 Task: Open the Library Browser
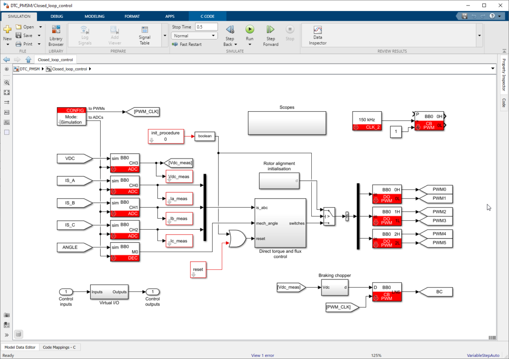point(56,35)
